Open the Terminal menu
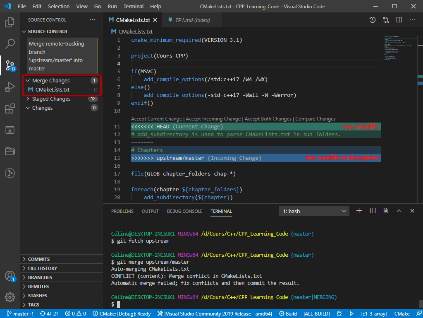423x318 pixels. pyautogui.click(x=133, y=6)
